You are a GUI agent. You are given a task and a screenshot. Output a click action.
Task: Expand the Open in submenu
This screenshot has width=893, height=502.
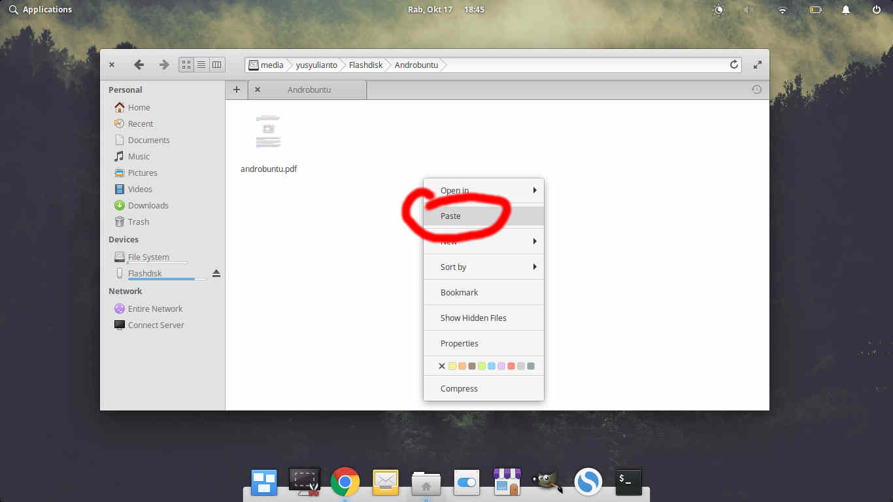coord(484,190)
